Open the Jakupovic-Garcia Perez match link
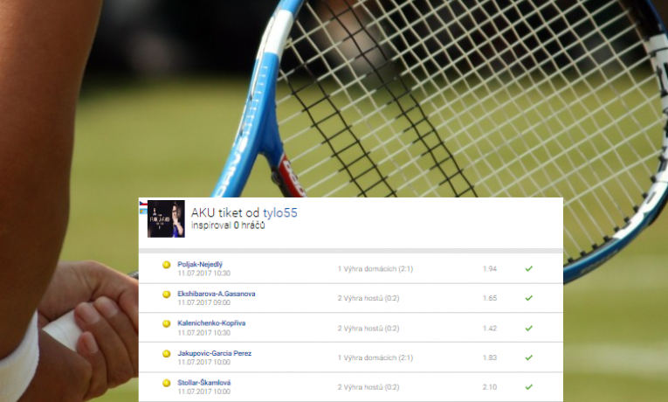The image size is (668, 402). pyautogui.click(x=214, y=353)
